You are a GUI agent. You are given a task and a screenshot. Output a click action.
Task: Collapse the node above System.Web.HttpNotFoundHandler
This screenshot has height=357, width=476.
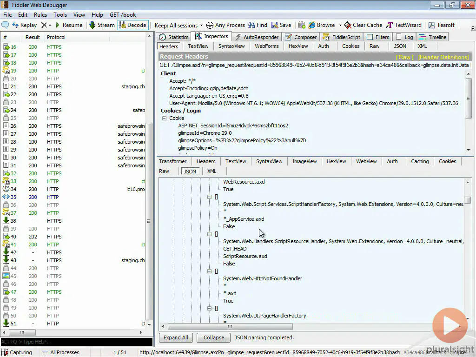[x=210, y=271]
